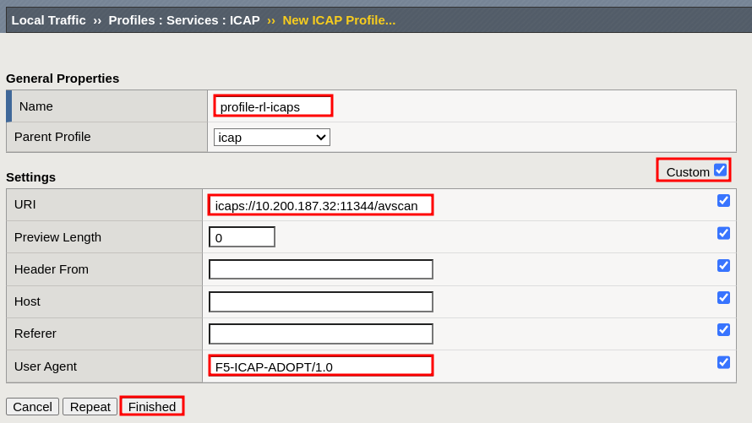Screen dimensions: 752x423
Task: Click the empty Header From field
Action: tap(320, 269)
